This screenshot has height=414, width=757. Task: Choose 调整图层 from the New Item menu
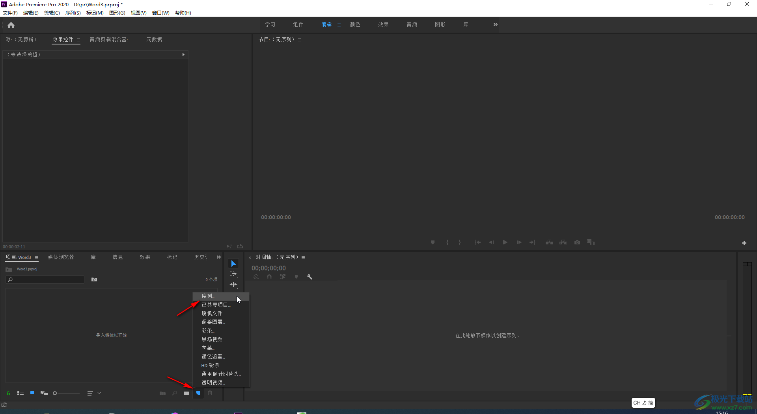pyautogui.click(x=221, y=322)
